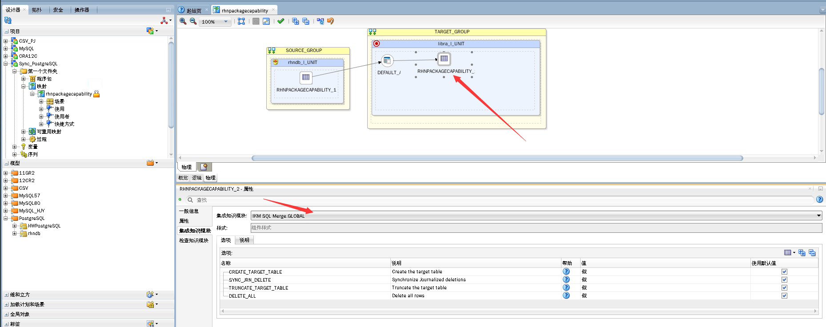Click the libra_I_UNIT red target icon
Viewport: 826px width, 327px height.
coord(377,44)
